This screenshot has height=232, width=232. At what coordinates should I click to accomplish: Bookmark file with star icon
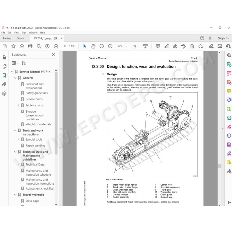13,46
